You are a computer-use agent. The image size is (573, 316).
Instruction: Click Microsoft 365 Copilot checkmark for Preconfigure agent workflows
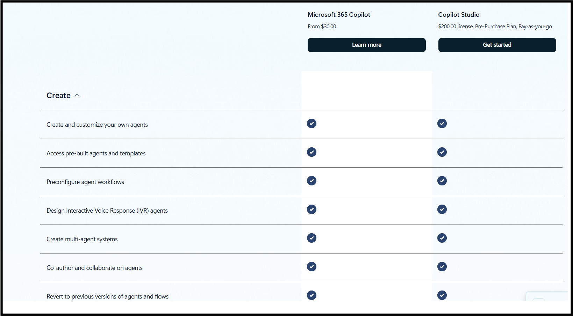click(x=311, y=181)
